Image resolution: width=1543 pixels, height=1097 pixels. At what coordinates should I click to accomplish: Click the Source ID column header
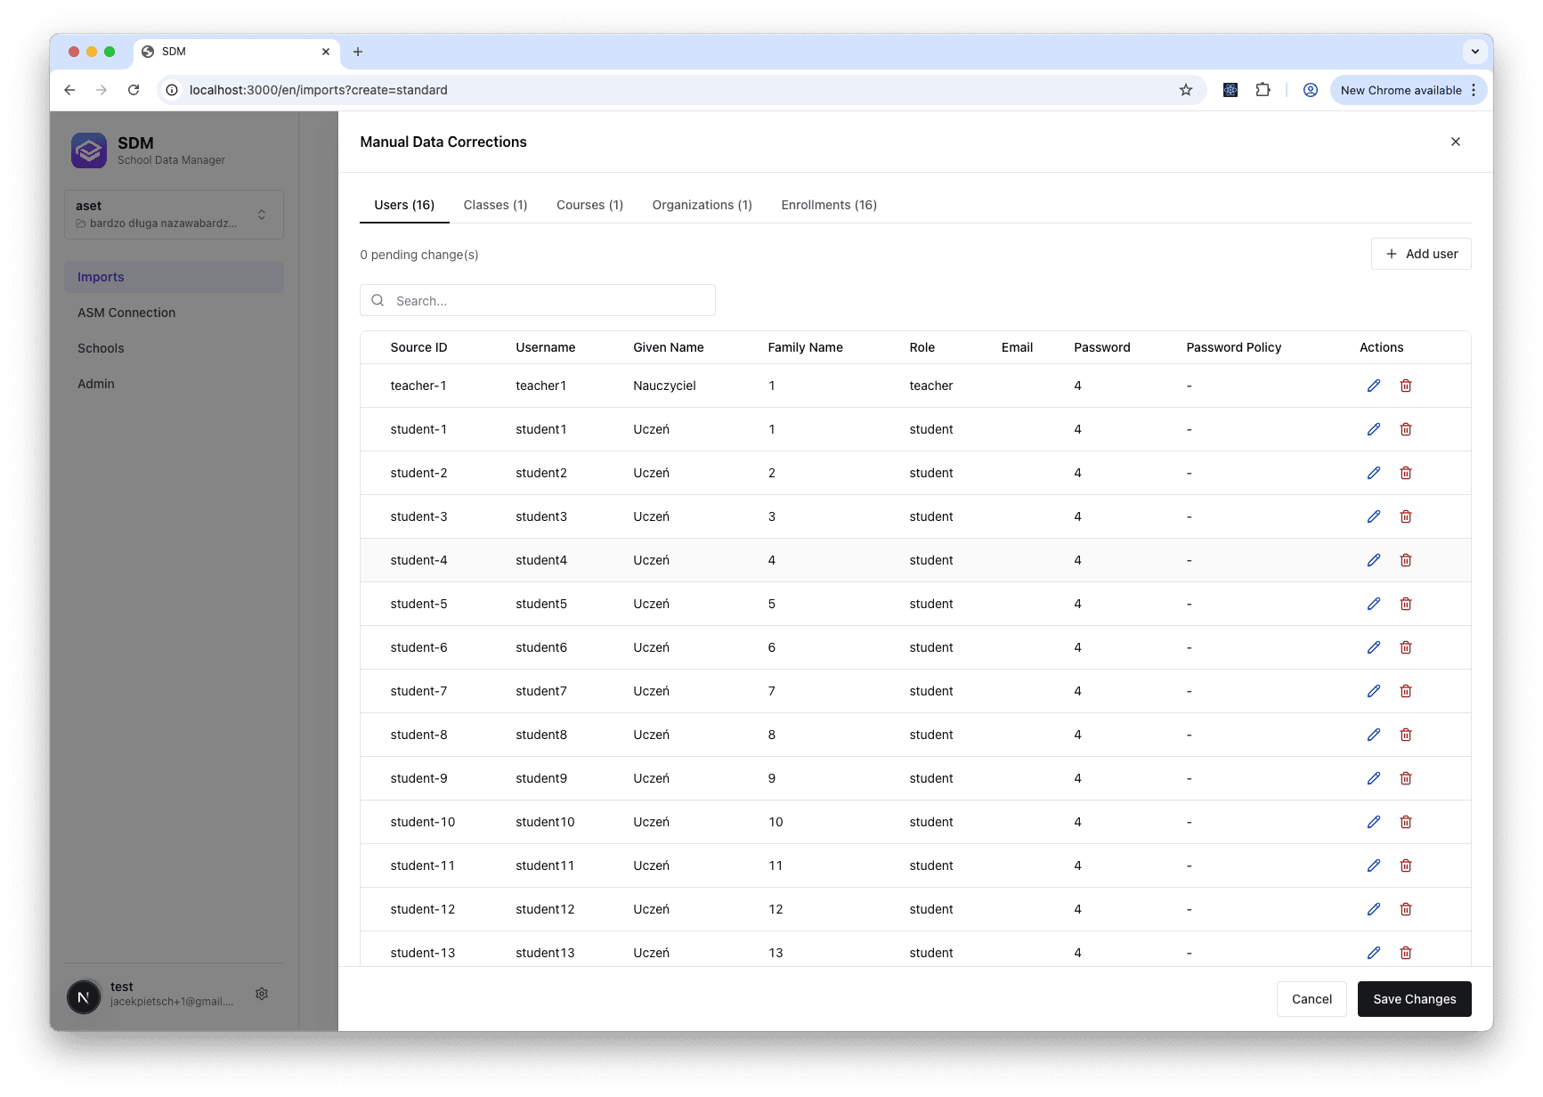pyautogui.click(x=418, y=347)
